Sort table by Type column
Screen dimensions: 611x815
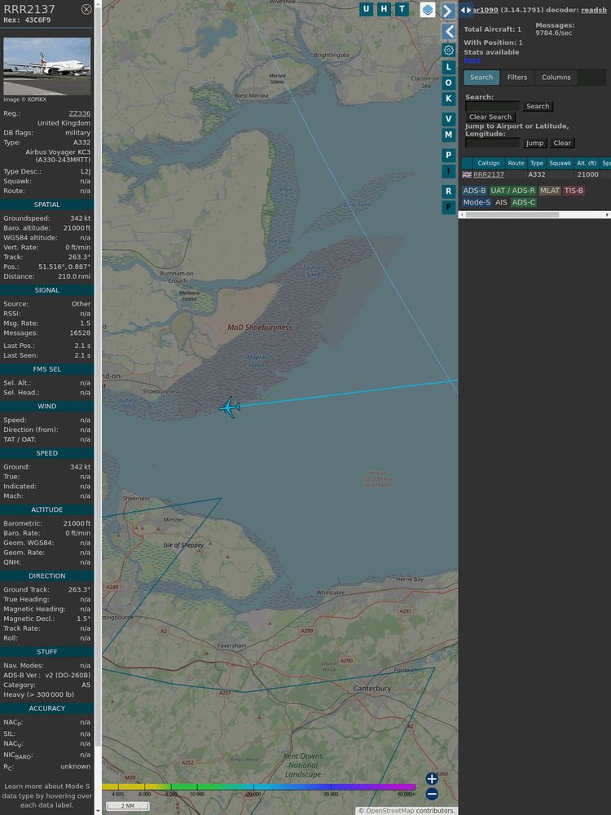coord(537,163)
